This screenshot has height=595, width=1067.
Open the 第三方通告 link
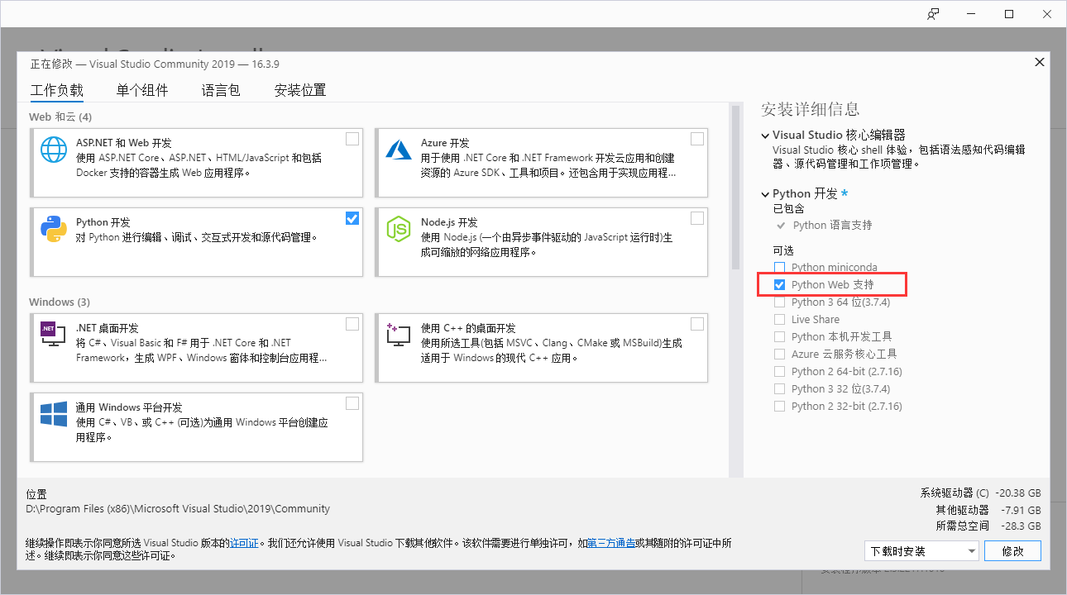(611, 543)
